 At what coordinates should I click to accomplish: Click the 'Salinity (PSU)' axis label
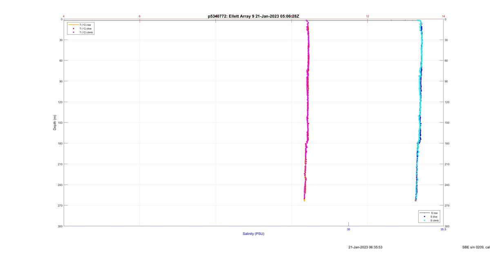tap(253, 234)
